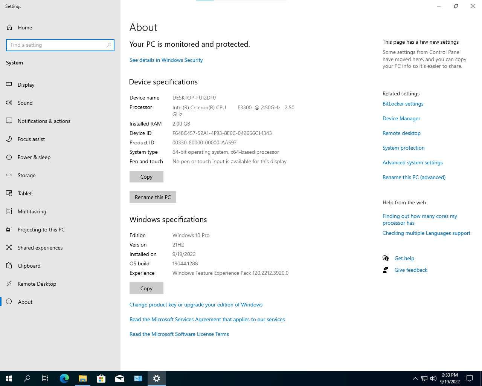Click the Storage drive icon
Viewport: 482px width, 386px height.
(9, 175)
